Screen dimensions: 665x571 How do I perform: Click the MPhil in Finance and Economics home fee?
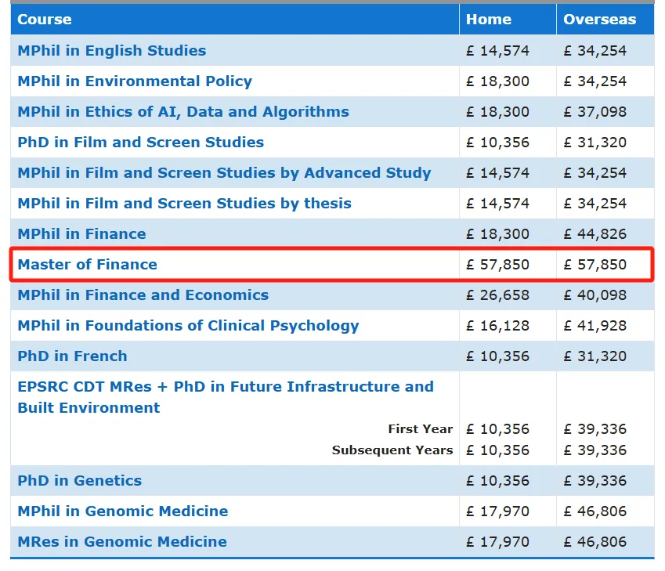click(x=497, y=295)
